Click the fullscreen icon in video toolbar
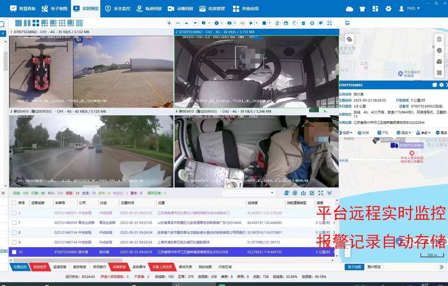The image size is (448, 286). pyautogui.click(x=329, y=23)
